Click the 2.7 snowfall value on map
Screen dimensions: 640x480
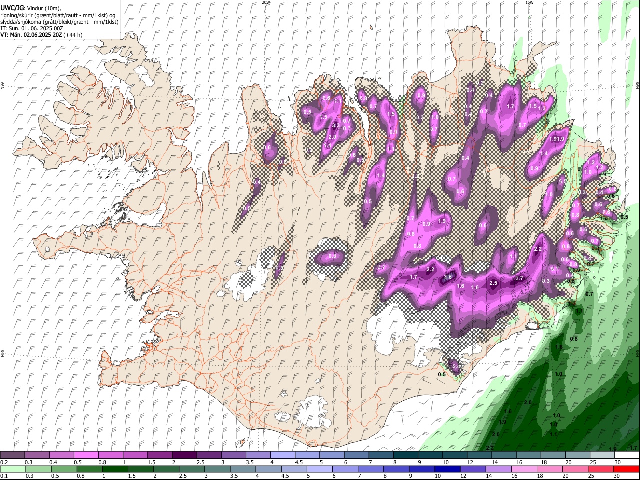[519, 278]
